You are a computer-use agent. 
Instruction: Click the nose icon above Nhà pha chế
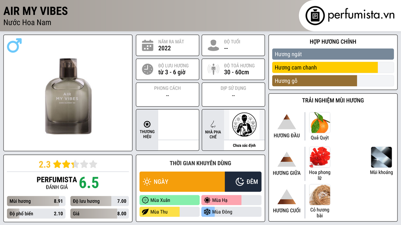pos(213,124)
